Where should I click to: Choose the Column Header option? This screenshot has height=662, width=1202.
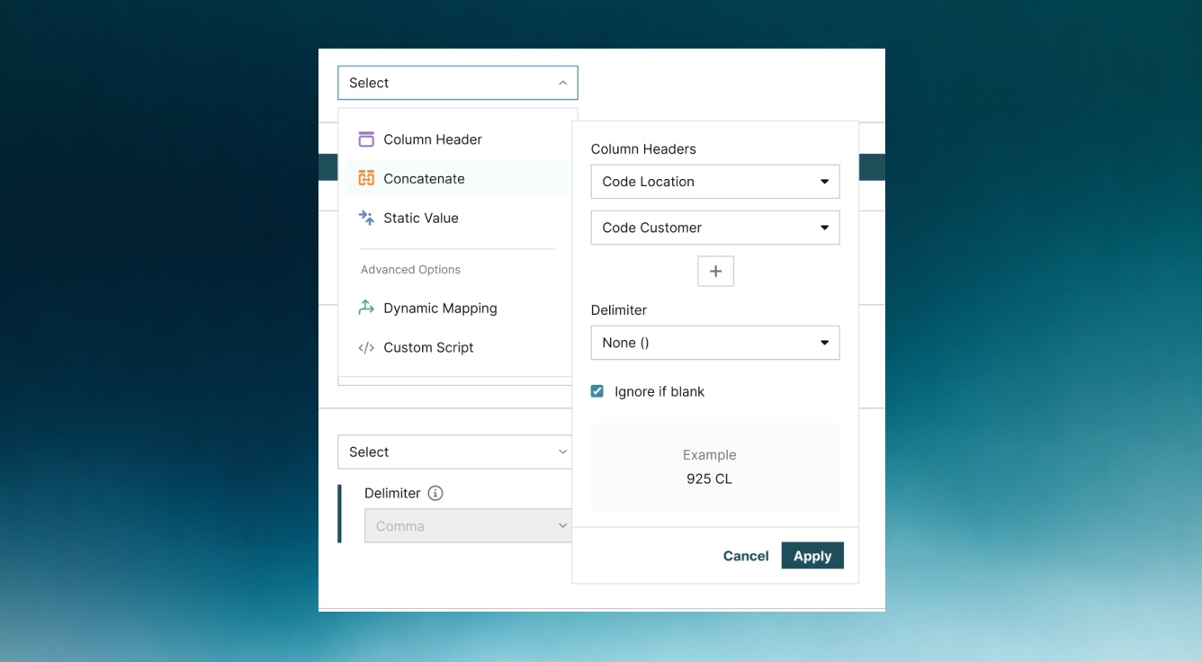[x=456, y=139]
